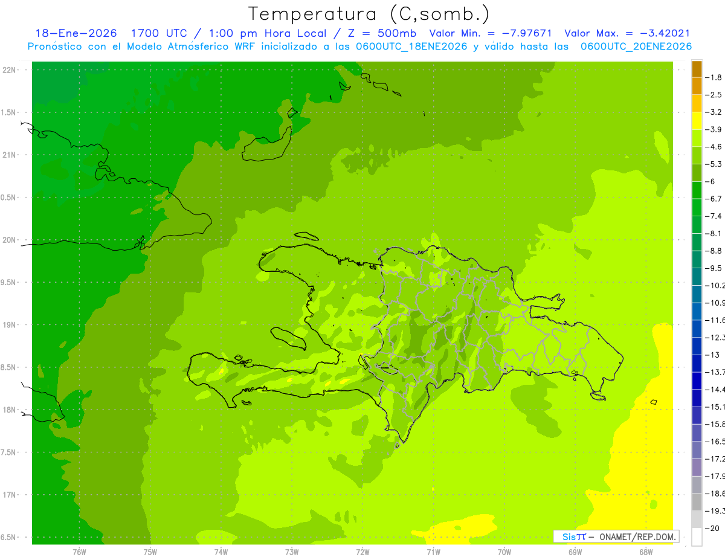Click the 74W longitude label
This screenshot has height=560, width=725.
point(221,551)
